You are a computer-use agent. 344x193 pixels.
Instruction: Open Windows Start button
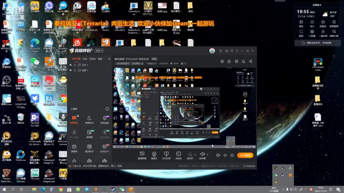tap(4, 190)
